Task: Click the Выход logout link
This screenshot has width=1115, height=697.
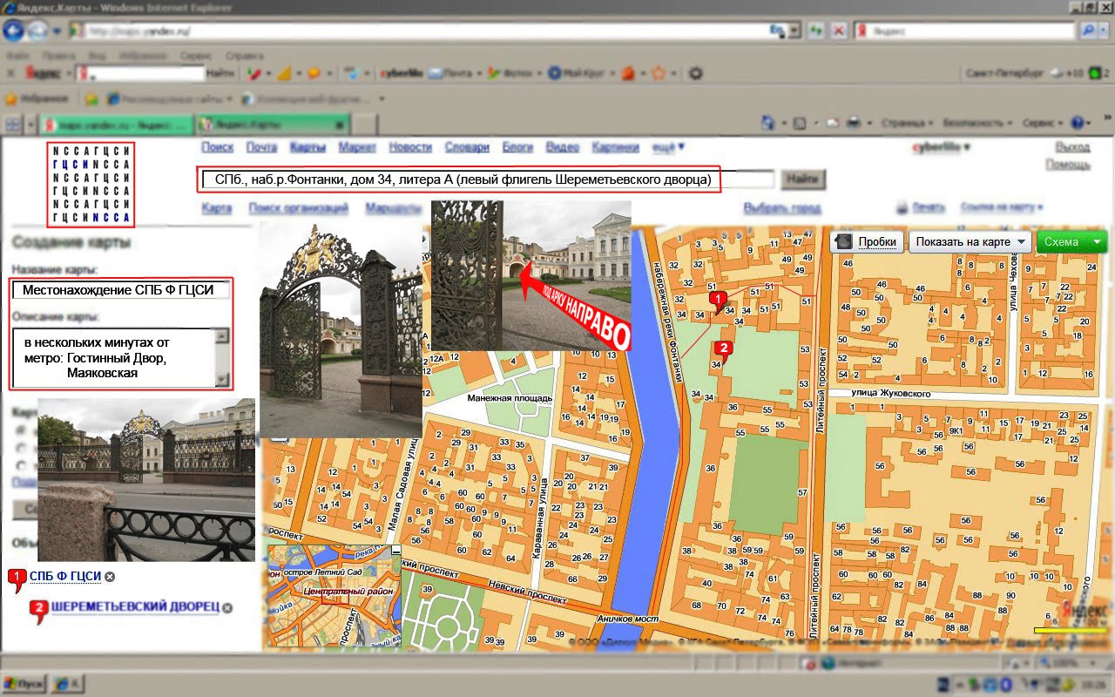Action: click(1072, 147)
